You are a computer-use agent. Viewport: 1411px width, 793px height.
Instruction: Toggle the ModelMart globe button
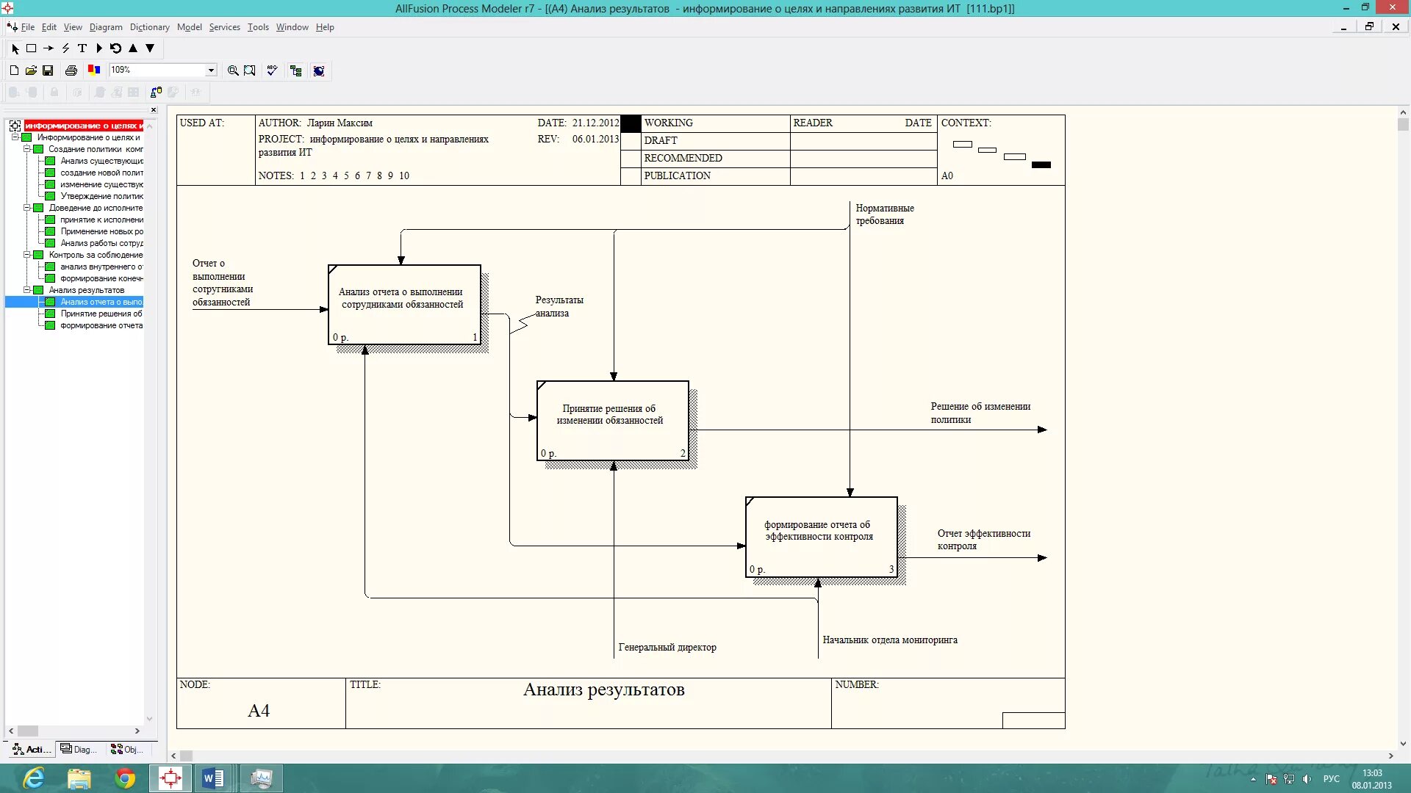pyautogui.click(x=319, y=70)
